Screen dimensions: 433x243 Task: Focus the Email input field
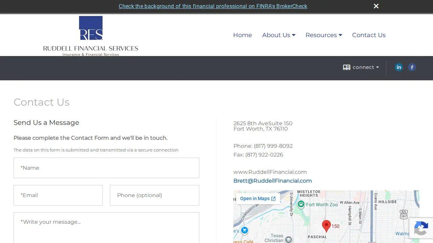pos(58,195)
